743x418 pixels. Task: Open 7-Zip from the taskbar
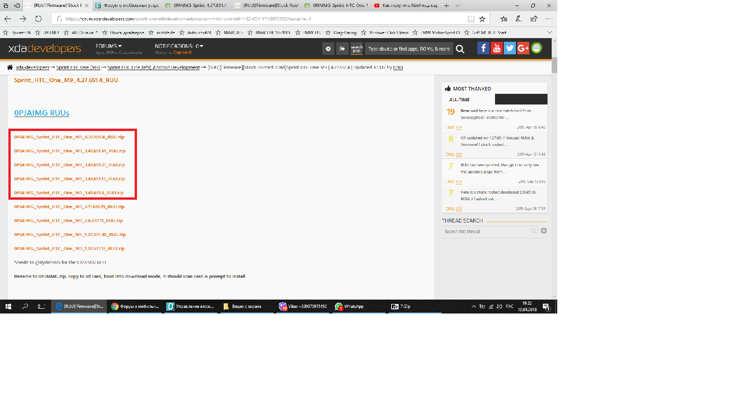tap(415, 307)
